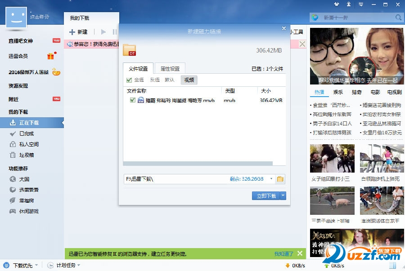This screenshot has height=271, width=405.
Task: Uncheck the rmvb file checkbox
Action: tap(132, 100)
